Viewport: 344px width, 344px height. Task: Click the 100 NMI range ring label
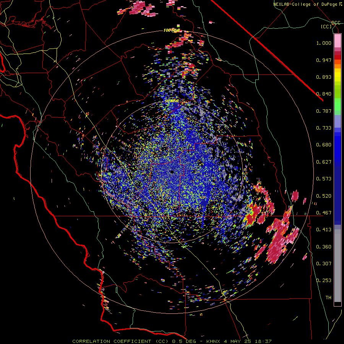[x=171, y=30]
